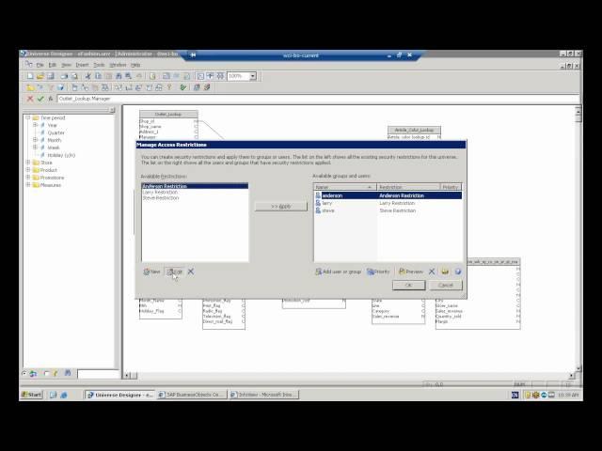Expand the Month object node
This screenshot has height=451, width=602.
pyautogui.click(x=35, y=140)
